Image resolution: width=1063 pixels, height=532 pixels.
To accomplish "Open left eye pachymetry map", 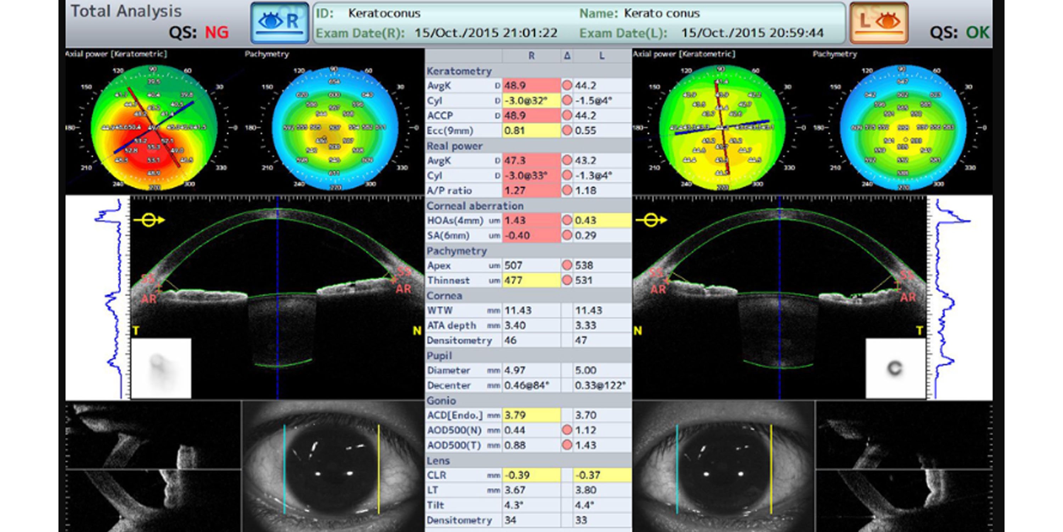I will 903,128.
